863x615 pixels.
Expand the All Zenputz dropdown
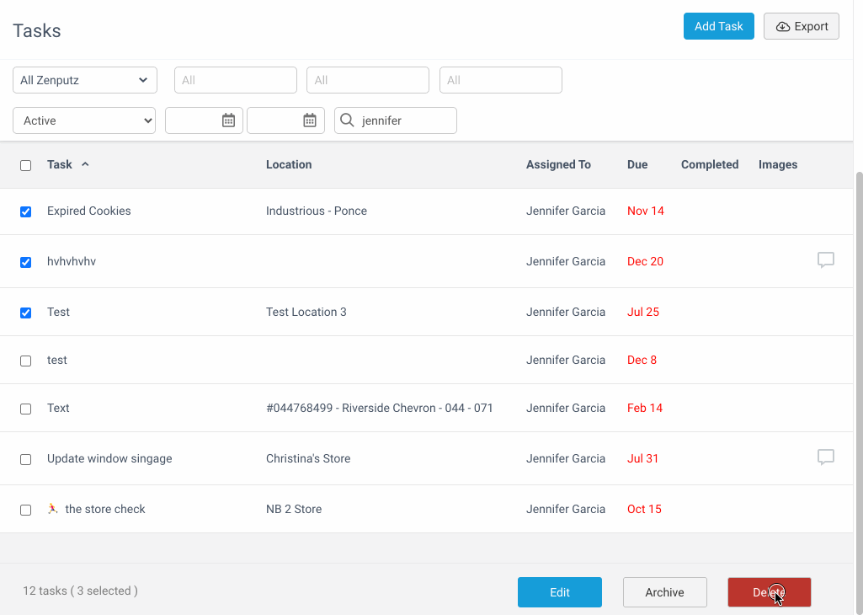(x=85, y=80)
